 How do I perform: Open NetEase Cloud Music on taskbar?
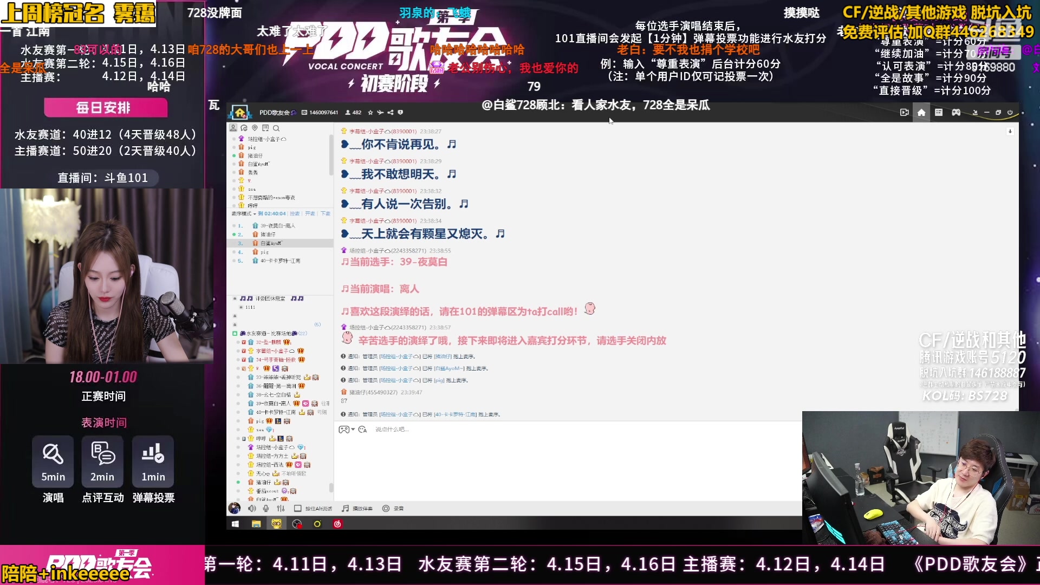(x=337, y=524)
